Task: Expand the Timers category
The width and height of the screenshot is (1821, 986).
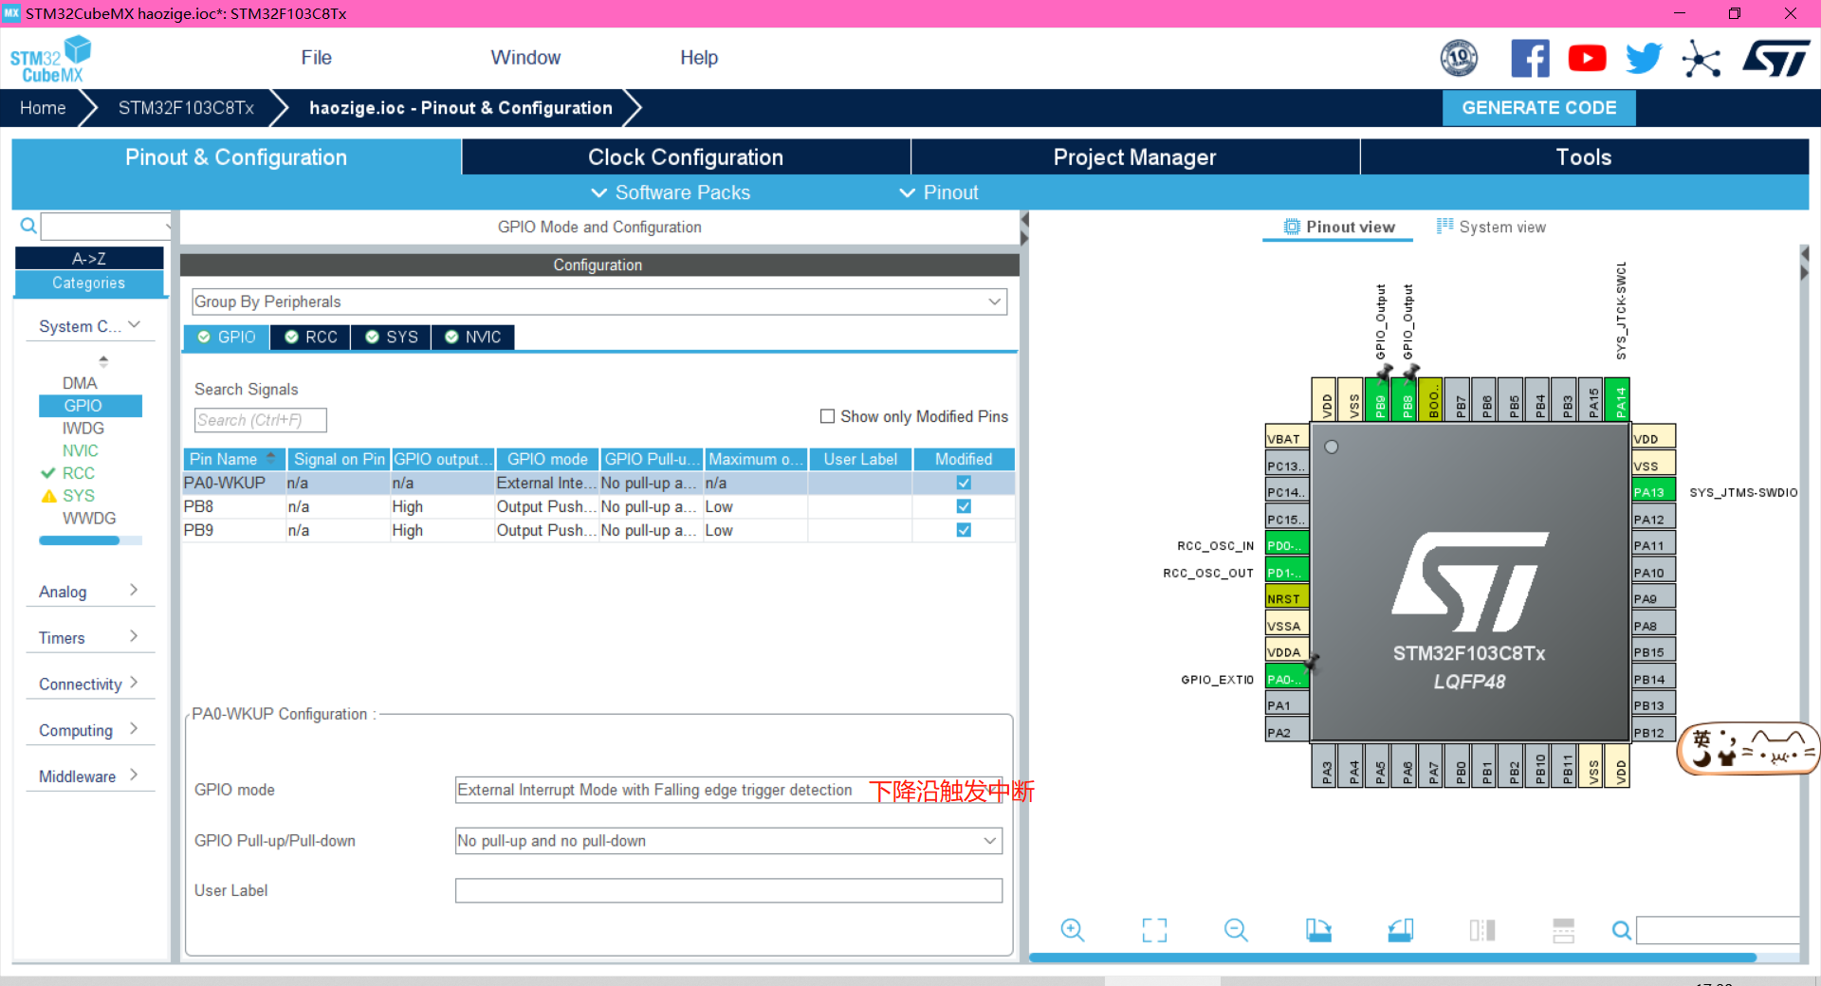Action: (x=89, y=638)
